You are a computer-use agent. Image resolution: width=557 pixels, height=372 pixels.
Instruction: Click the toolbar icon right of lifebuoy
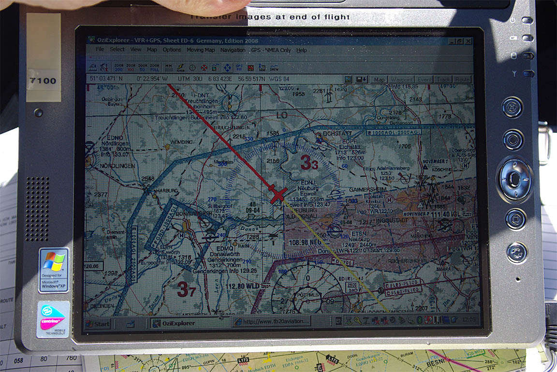tap(216, 68)
